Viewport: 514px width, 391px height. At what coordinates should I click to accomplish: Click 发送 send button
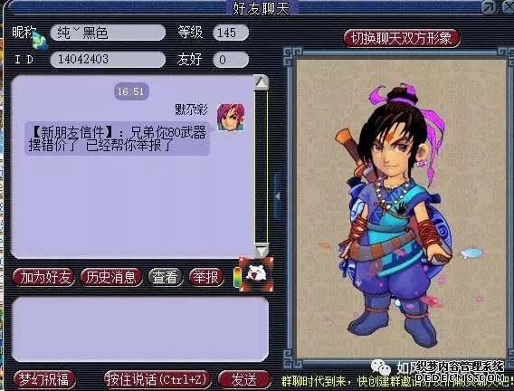[x=244, y=379]
